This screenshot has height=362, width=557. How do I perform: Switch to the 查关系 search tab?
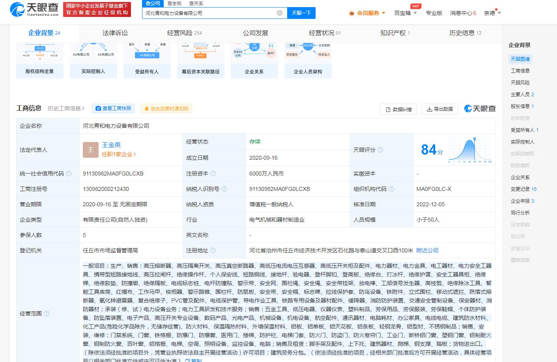pyautogui.click(x=196, y=4)
